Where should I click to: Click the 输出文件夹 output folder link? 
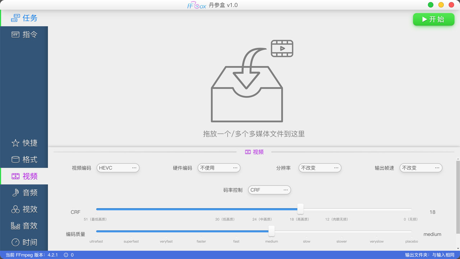pyautogui.click(x=429, y=255)
